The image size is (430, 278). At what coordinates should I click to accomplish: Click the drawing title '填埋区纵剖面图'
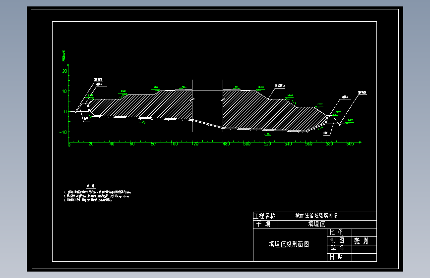click(289, 244)
